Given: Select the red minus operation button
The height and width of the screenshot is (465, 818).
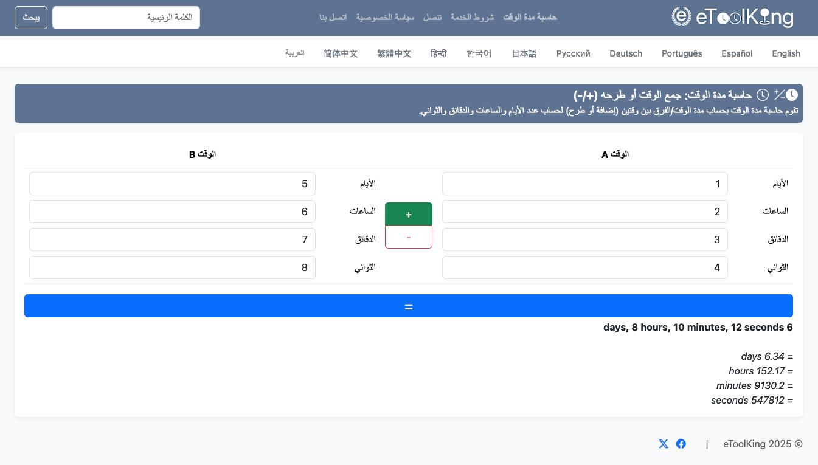Looking at the screenshot, I should click(x=409, y=238).
